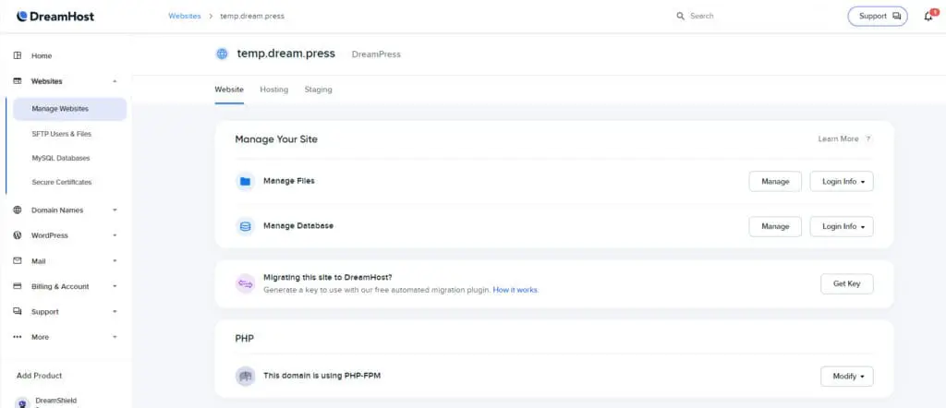Click the Learn More question mark icon

coord(868,138)
